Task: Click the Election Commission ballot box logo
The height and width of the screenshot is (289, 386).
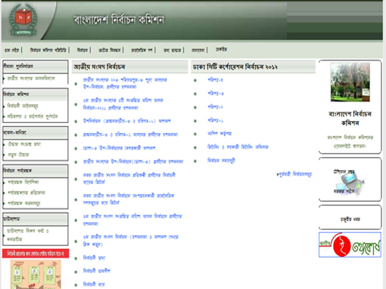Action: tap(23, 20)
